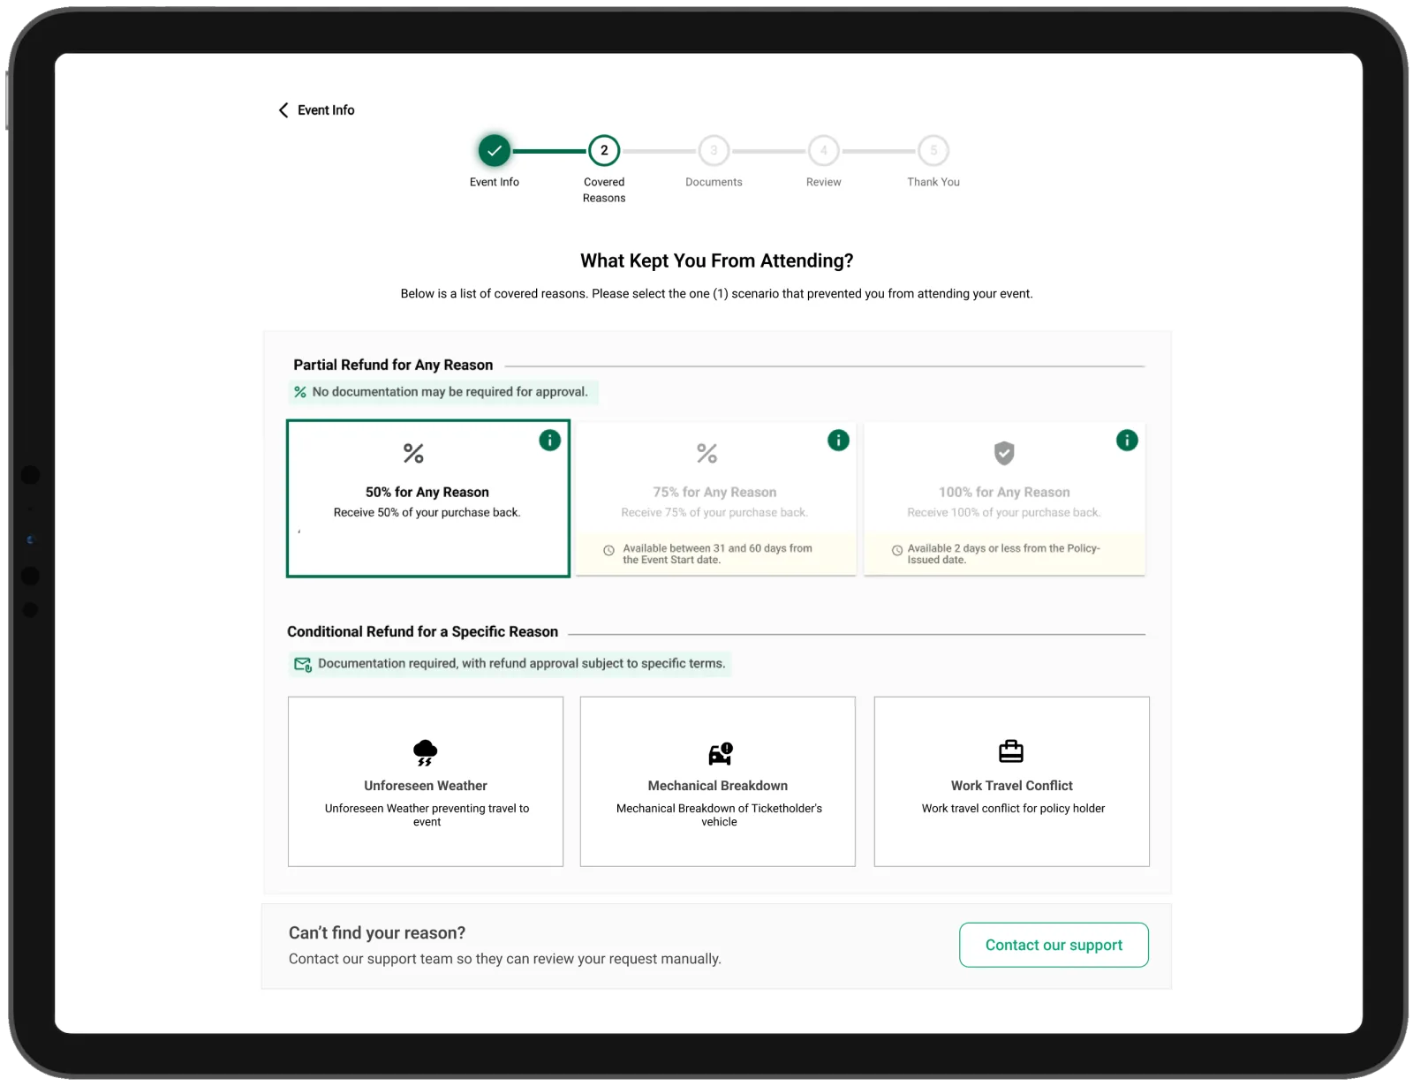This screenshot has height=1086, width=1413.
Task: Select the 50% for Any Reason option
Action: (x=428, y=499)
